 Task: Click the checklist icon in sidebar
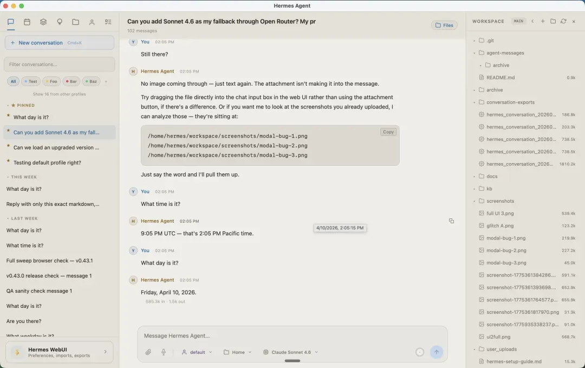(108, 22)
